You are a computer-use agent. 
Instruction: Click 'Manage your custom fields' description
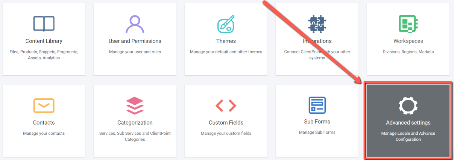[x=226, y=133]
